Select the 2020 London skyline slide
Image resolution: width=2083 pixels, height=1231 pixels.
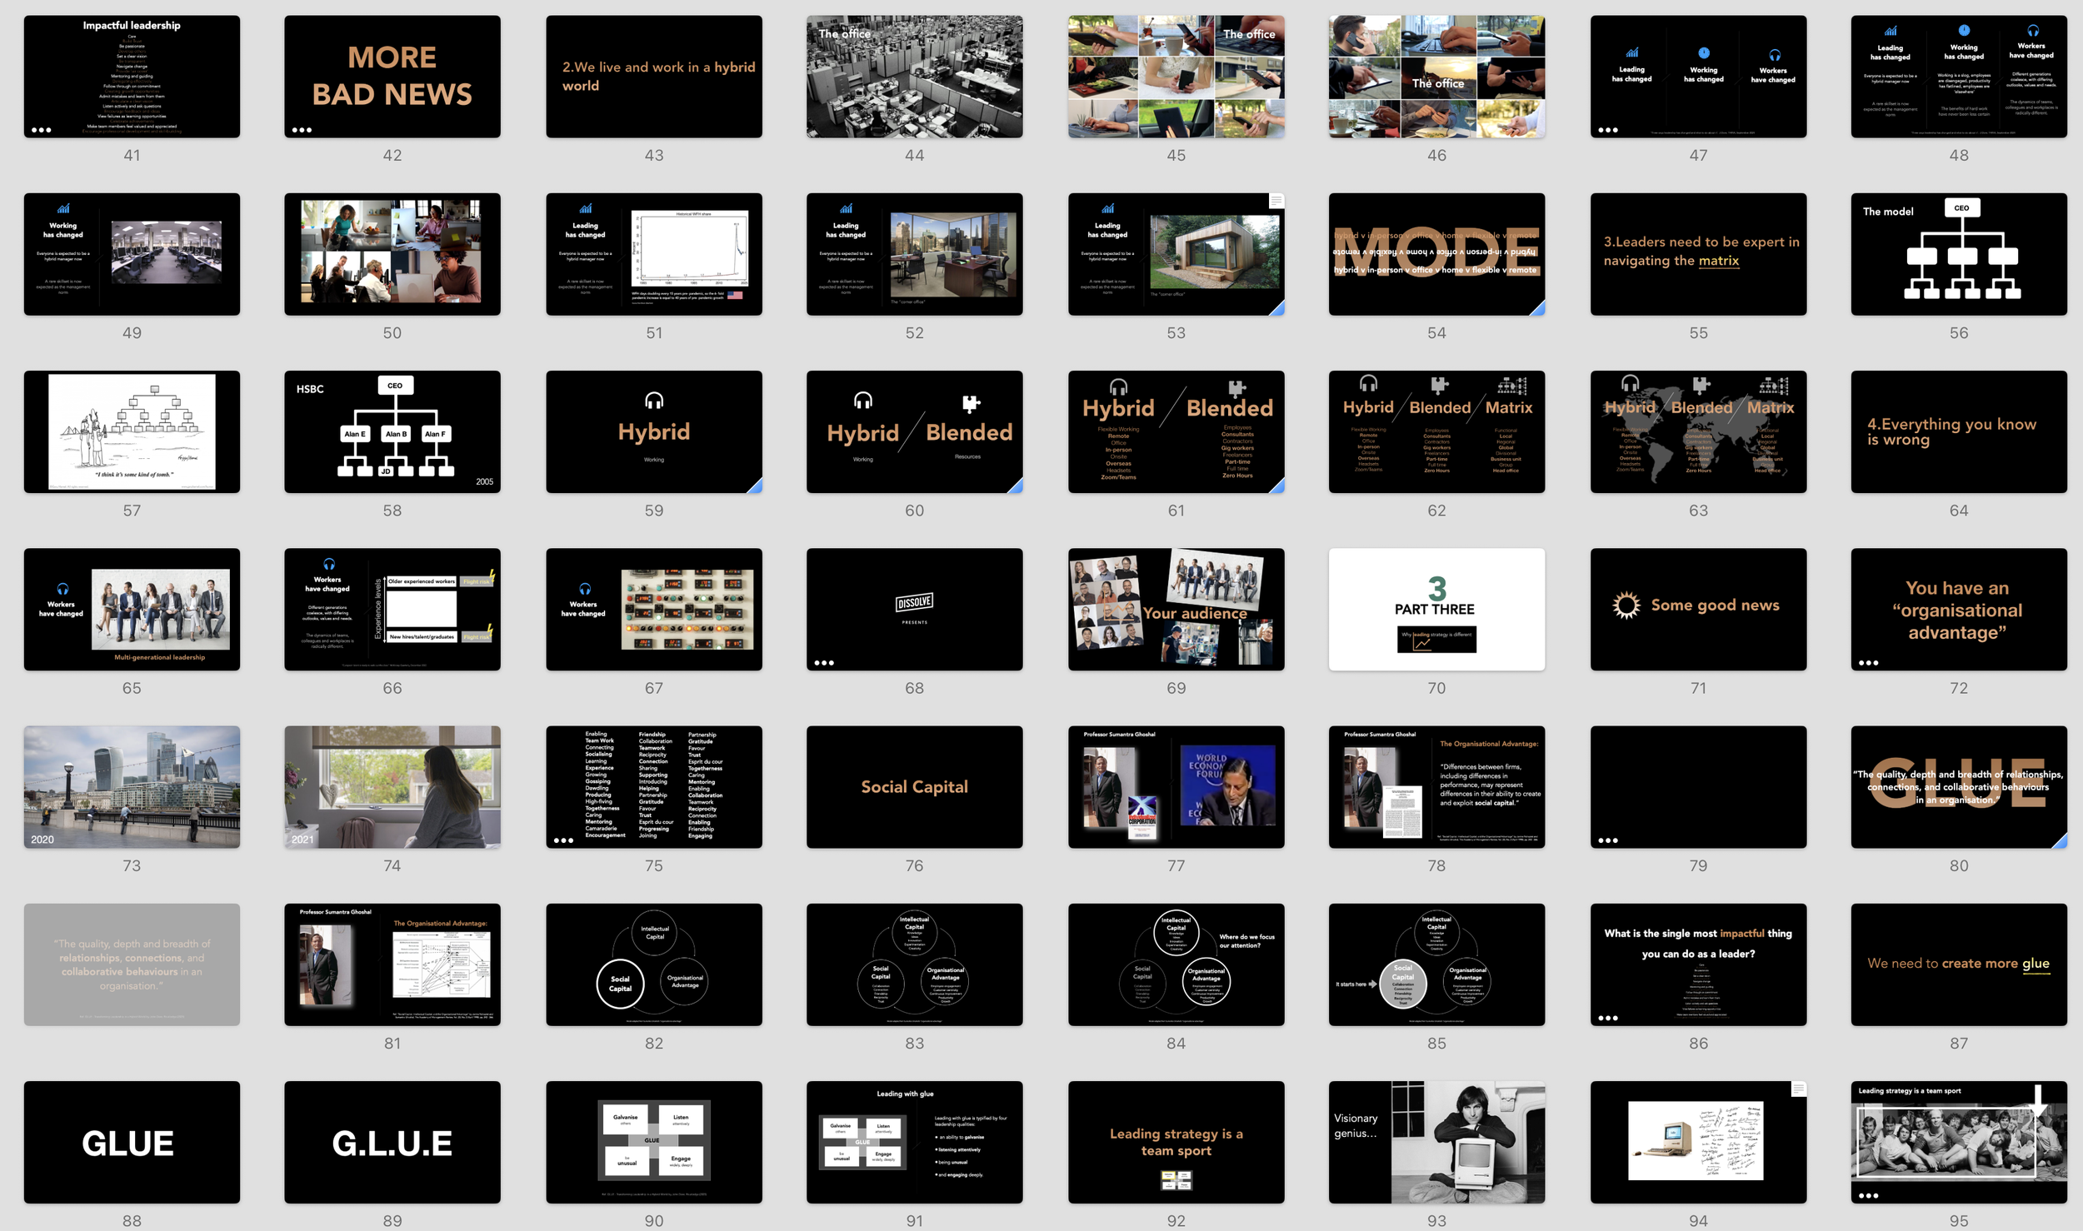point(132,786)
